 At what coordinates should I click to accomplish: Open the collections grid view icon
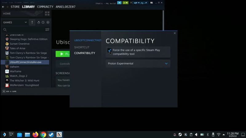(x=47, y=13)
